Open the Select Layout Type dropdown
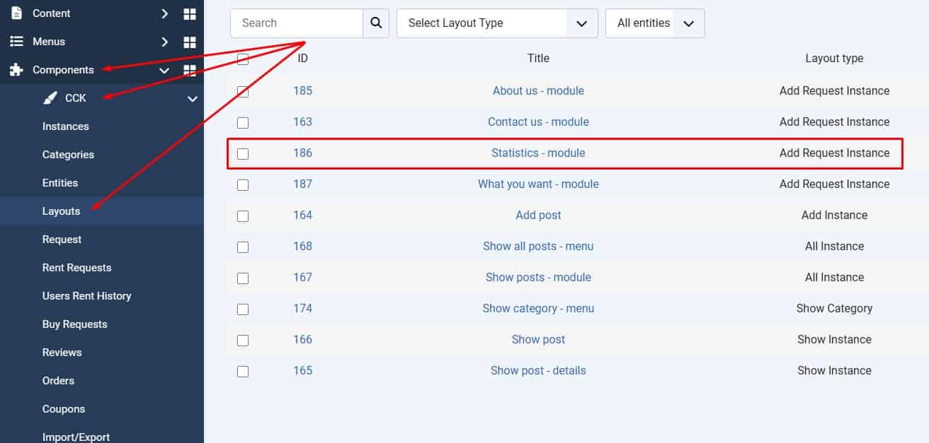Image resolution: width=929 pixels, height=443 pixels. [x=497, y=23]
